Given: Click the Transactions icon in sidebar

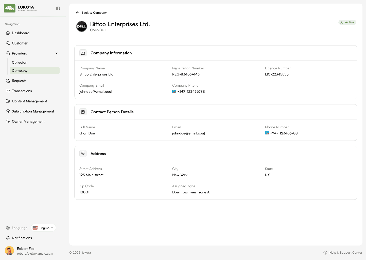Looking at the screenshot, I should pyautogui.click(x=8, y=91).
